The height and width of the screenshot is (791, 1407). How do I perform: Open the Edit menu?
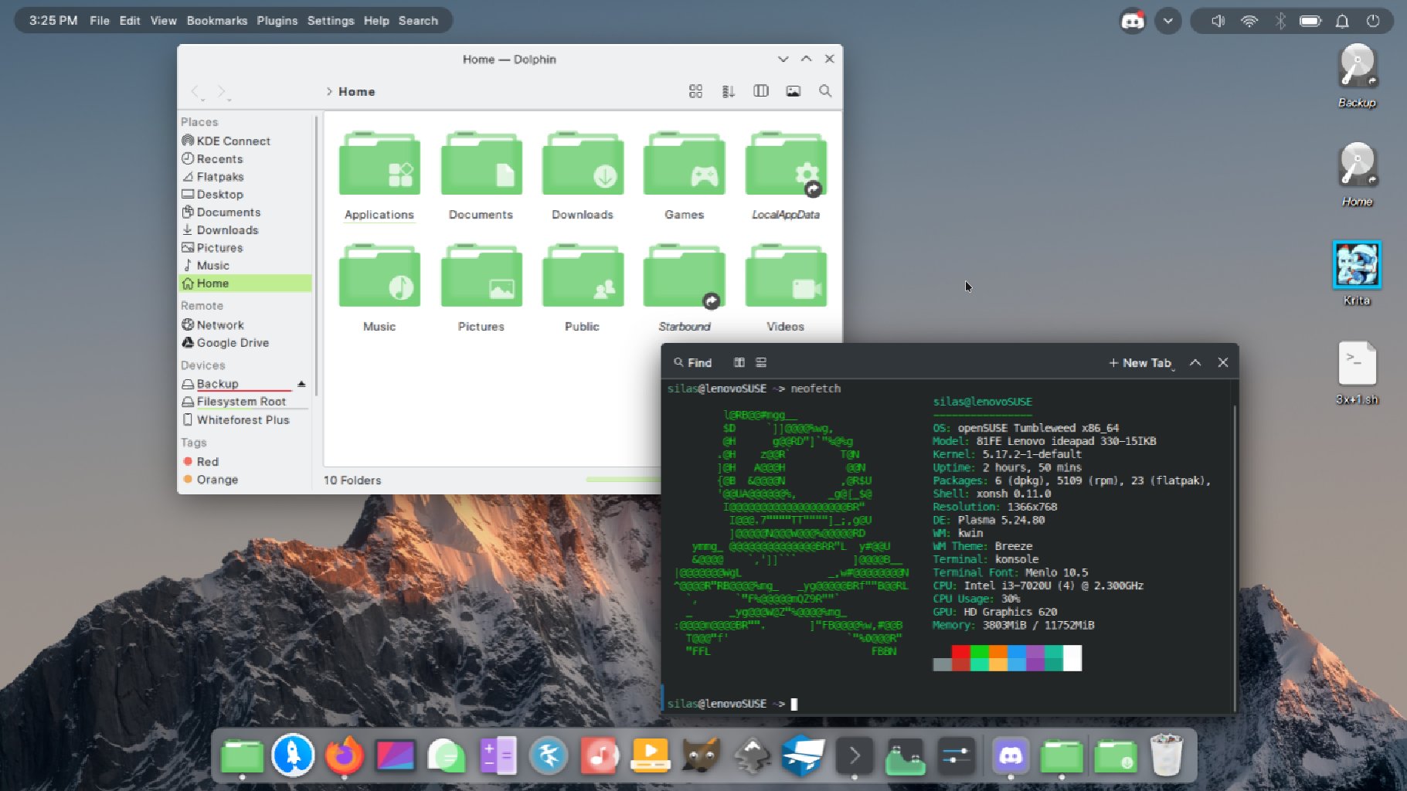(x=130, y=21)
